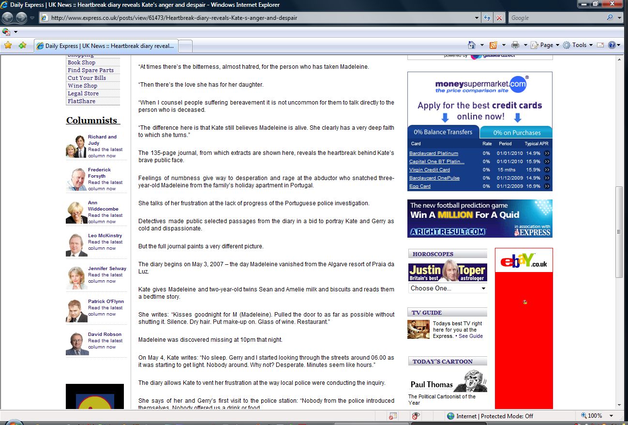628x425 pixels.
Task: Select the 0% on Purchases tab
Action: tap(517, 133)
